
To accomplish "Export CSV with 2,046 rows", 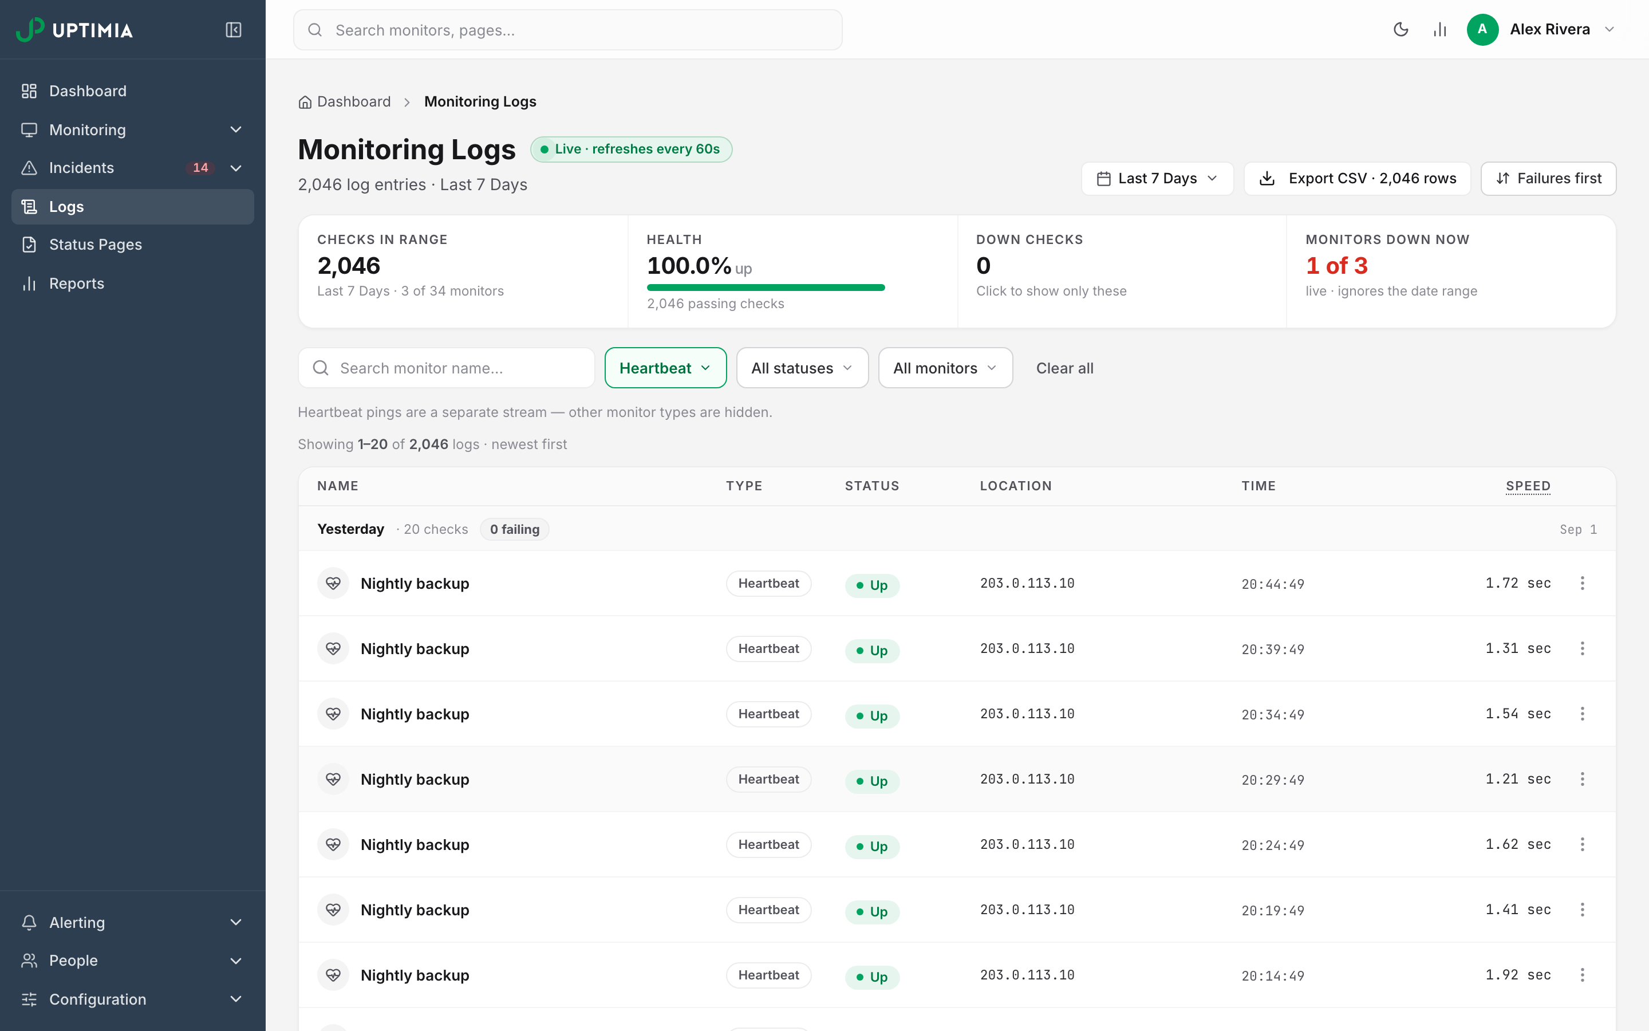I will 1356,179.
